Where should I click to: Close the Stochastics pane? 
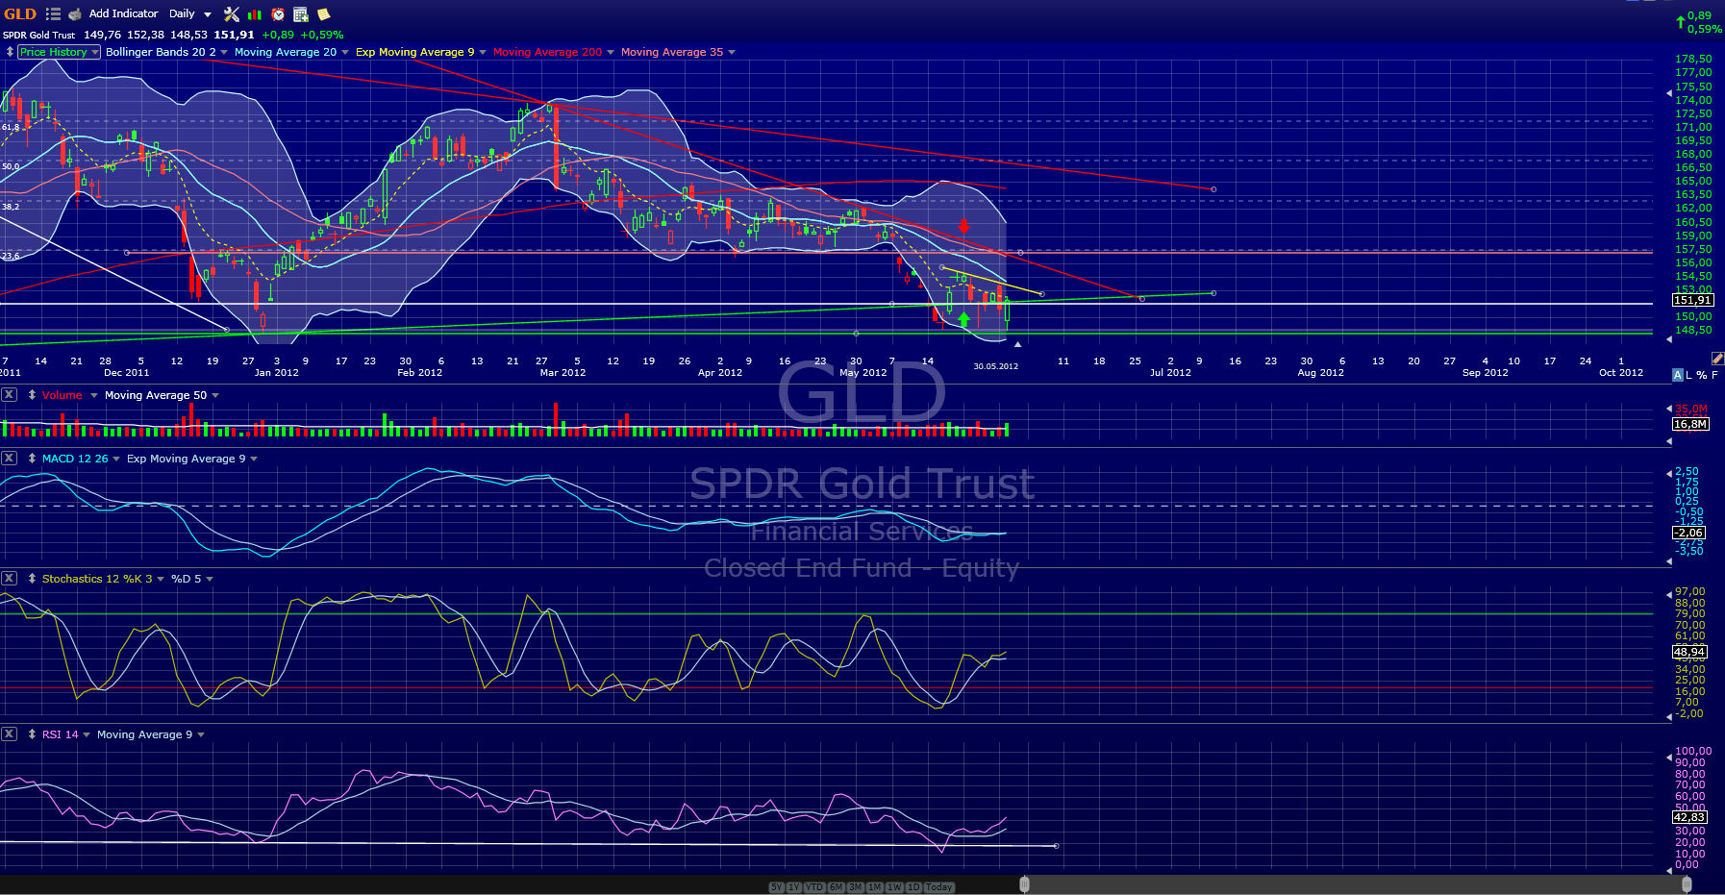[9, 579]
